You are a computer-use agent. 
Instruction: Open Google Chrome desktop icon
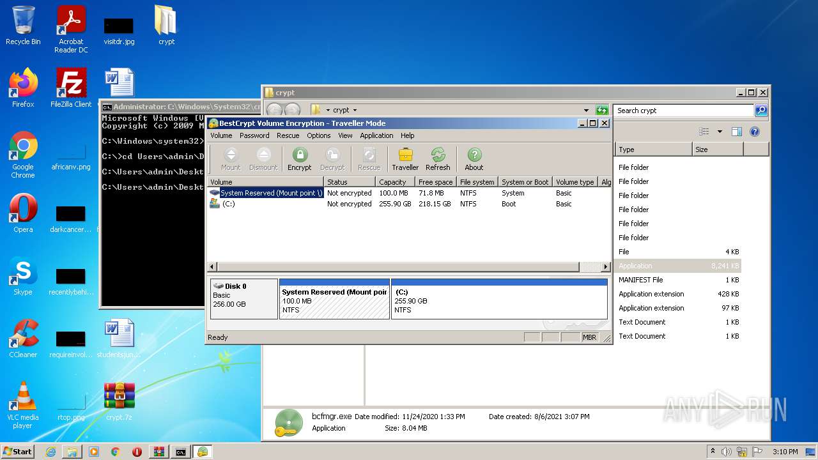pyautogui.click(x=23, y=155)
